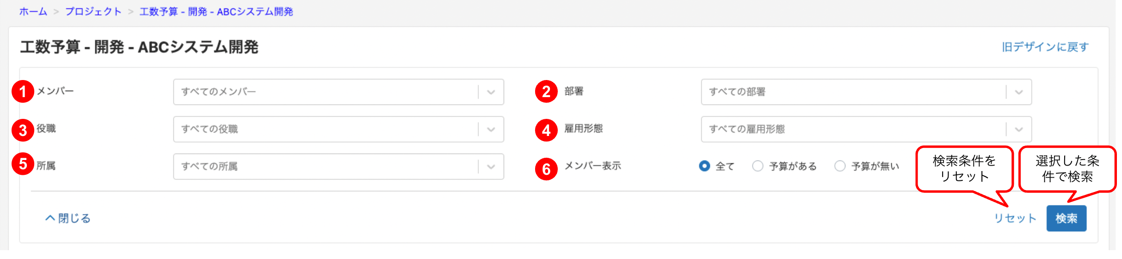Select the 予算がある radio option

point(758,166)
